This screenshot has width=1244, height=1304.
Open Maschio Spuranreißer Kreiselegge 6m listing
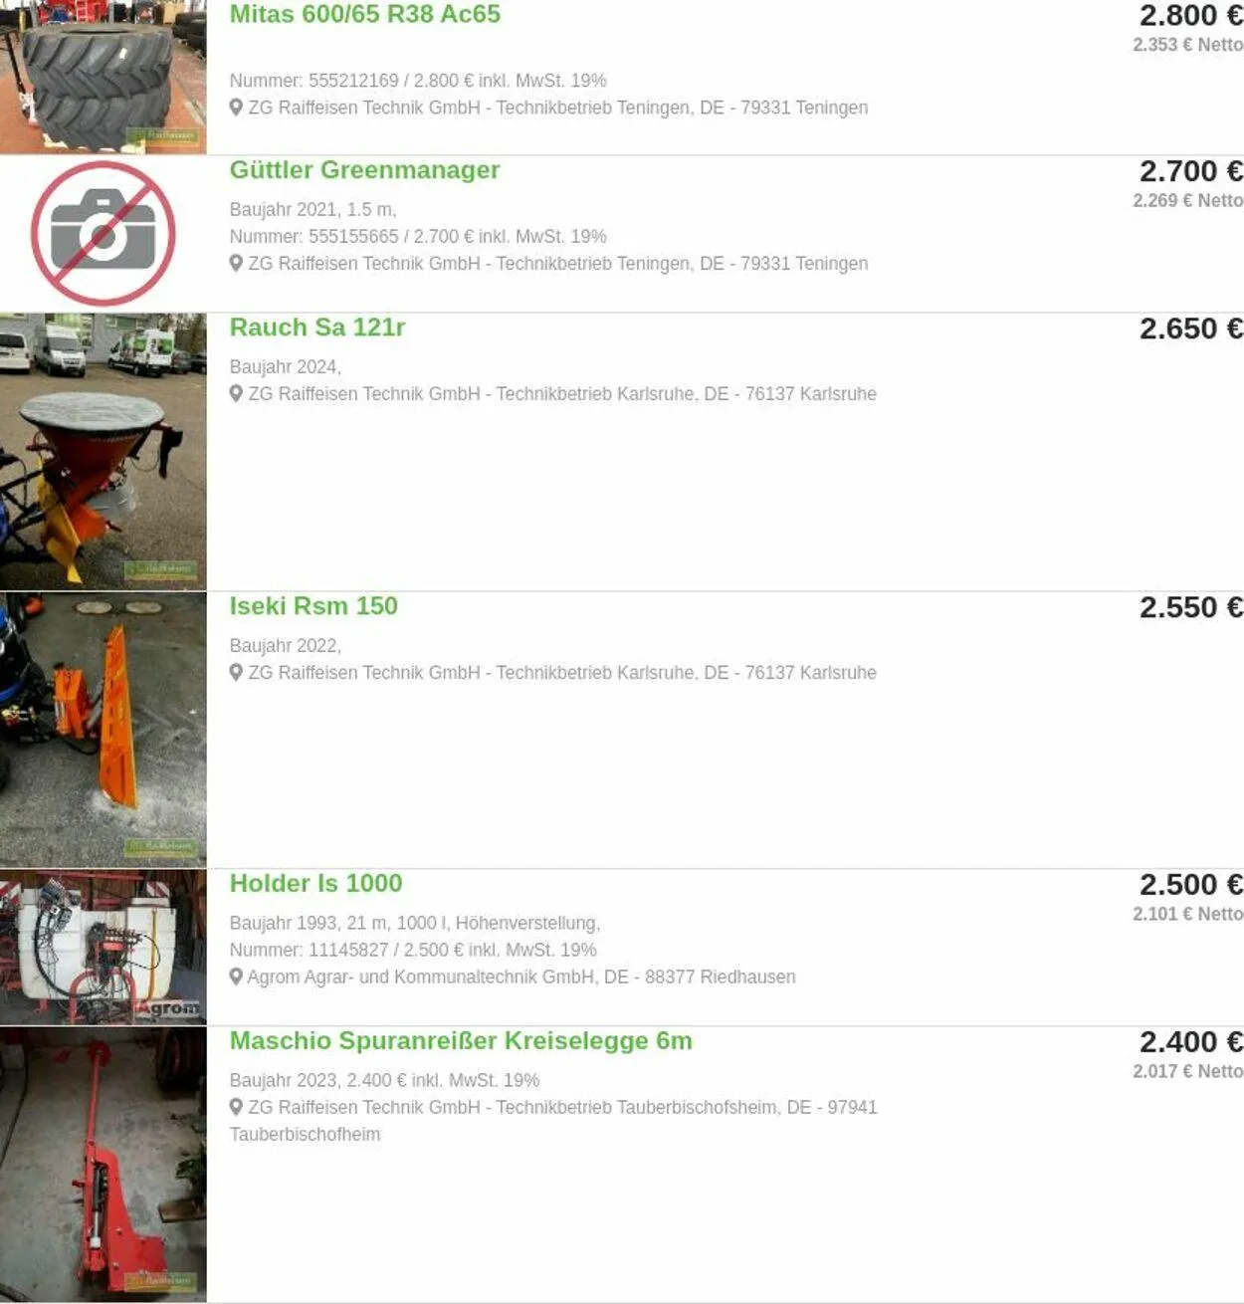click(461, 1041)
